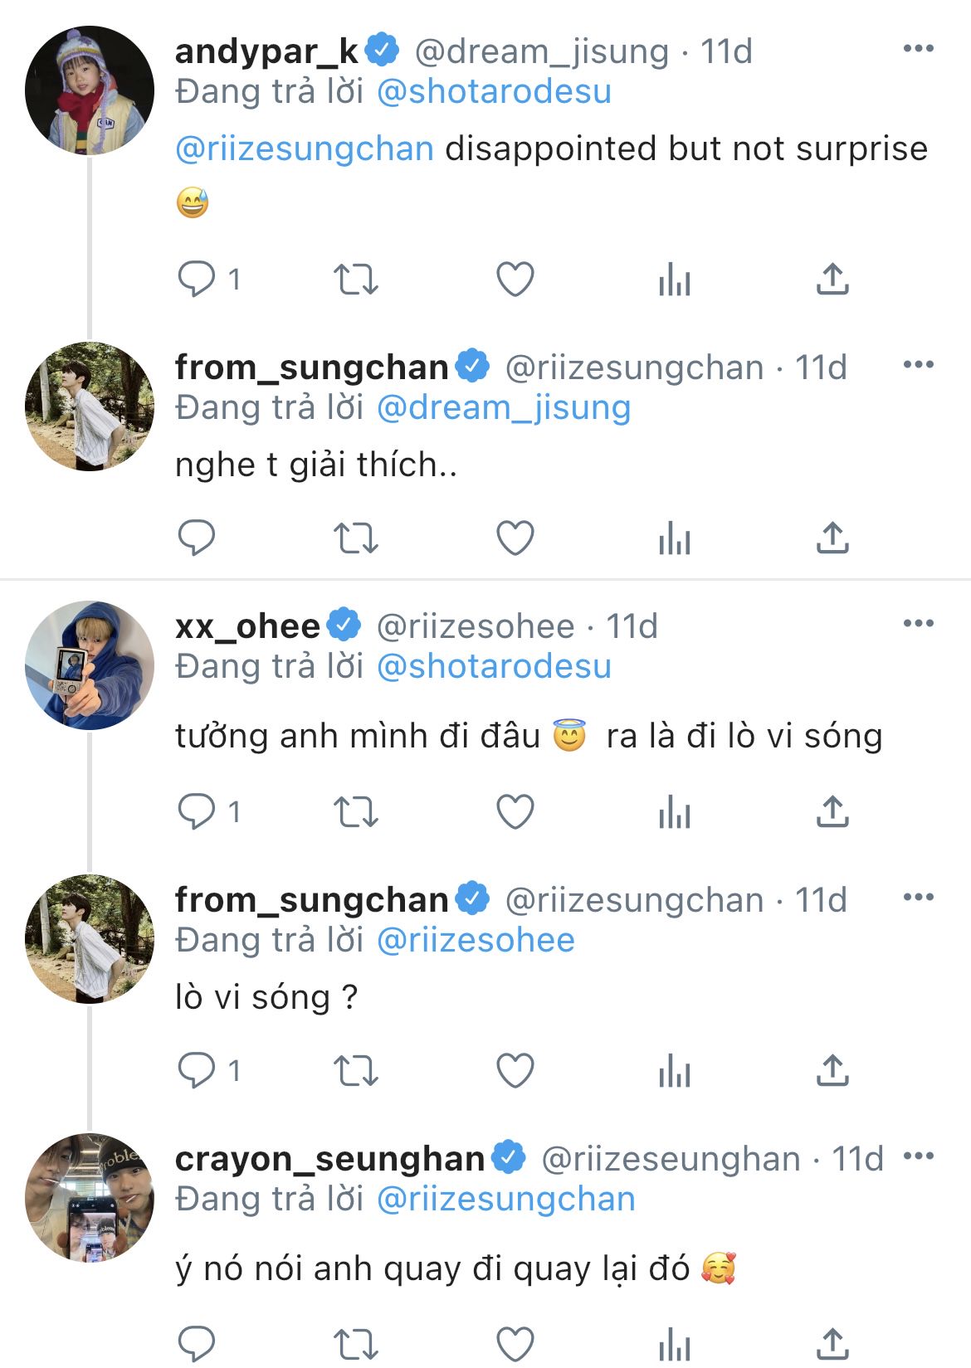This screenshot has height=1368, width=971.
Task: Like crayon_seunghan's tweet
Action: click(x=515, y=1342)
